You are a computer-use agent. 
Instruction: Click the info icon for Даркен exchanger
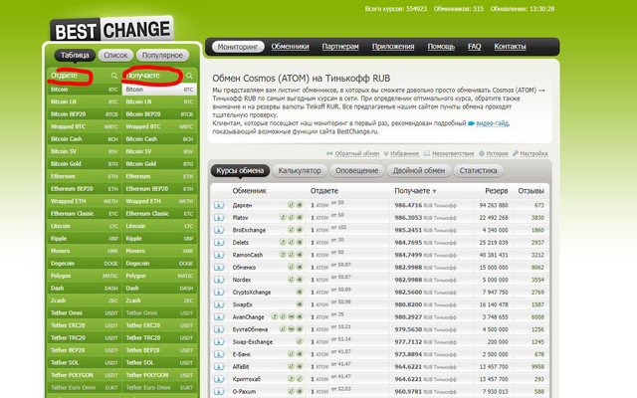click(x=219, y=205)
